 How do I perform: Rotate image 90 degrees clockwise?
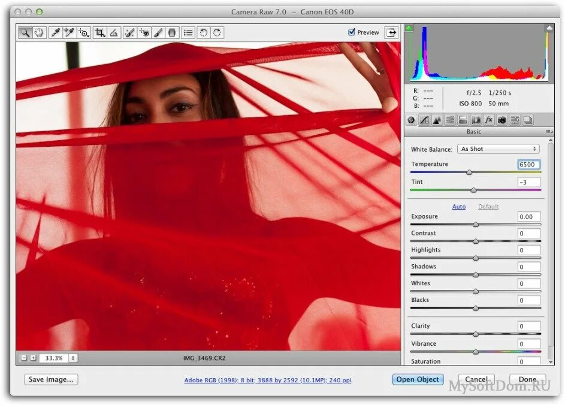217,33
